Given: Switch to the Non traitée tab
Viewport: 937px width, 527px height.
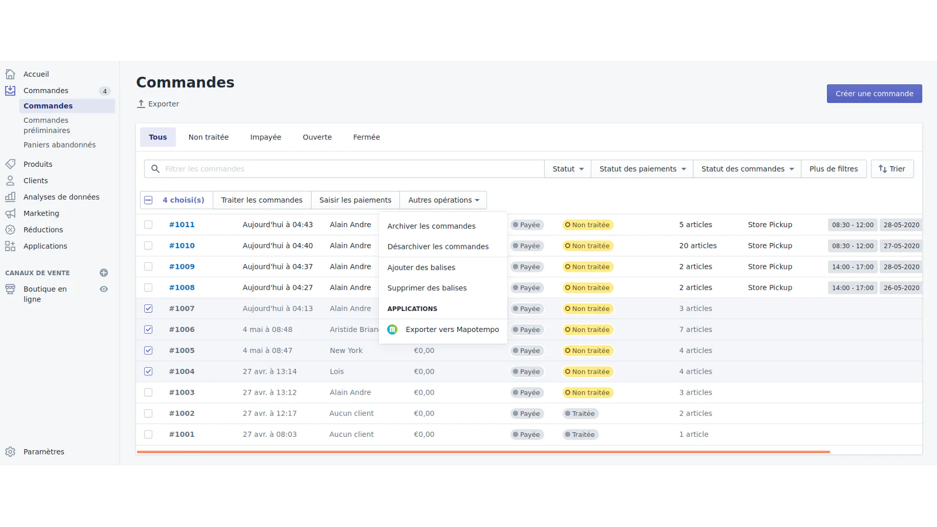Looking at the screenshot, I should tap(208, 137).
